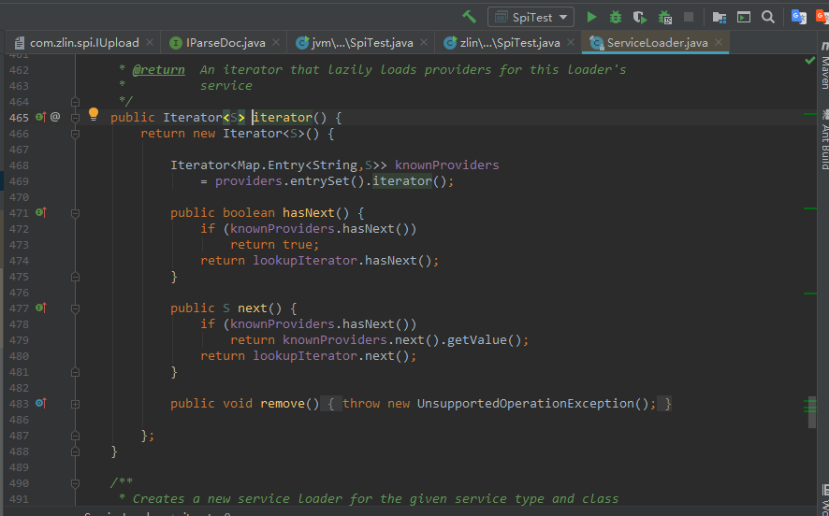This screenshot has width=829, height=516.
Task: Expand the folded remove() method at line 483
Action: pyautogui.click(x=75, y=404)
